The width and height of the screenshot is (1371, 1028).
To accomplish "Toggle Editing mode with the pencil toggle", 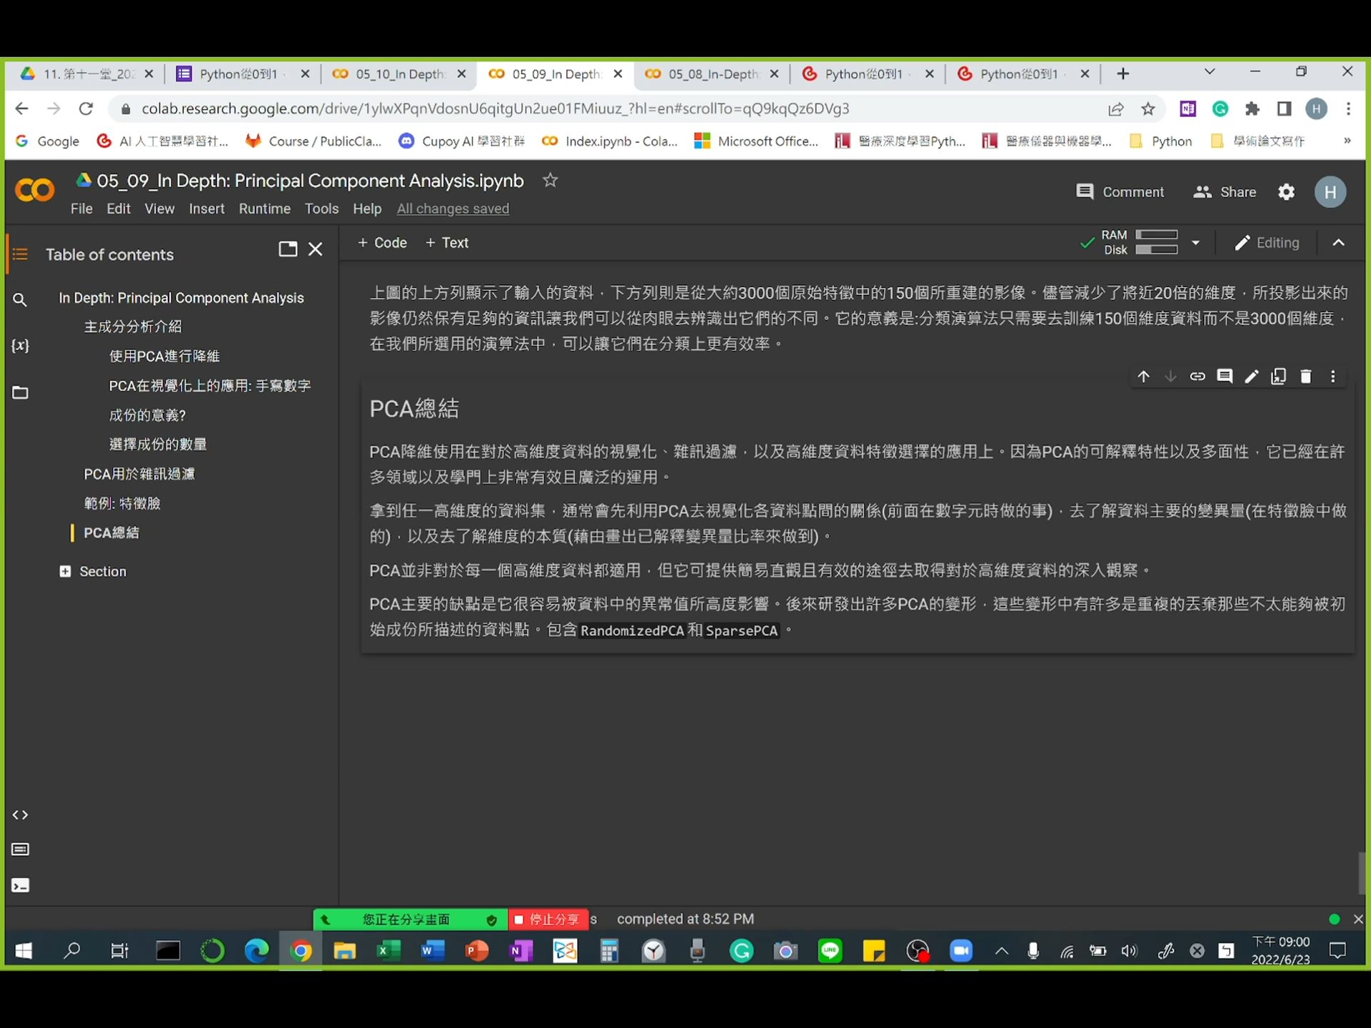I will (1267, 243).
